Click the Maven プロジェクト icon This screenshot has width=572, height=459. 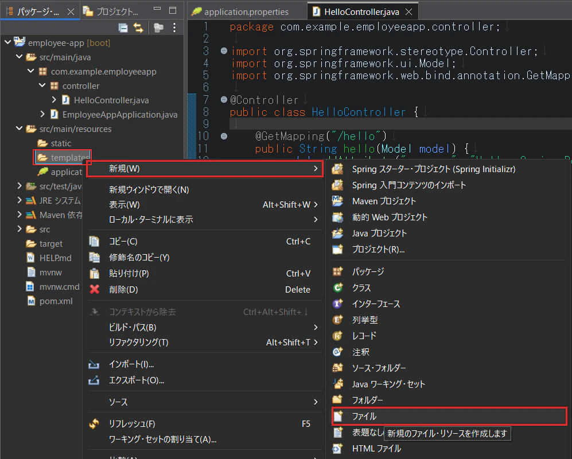(x=337, y=201)
